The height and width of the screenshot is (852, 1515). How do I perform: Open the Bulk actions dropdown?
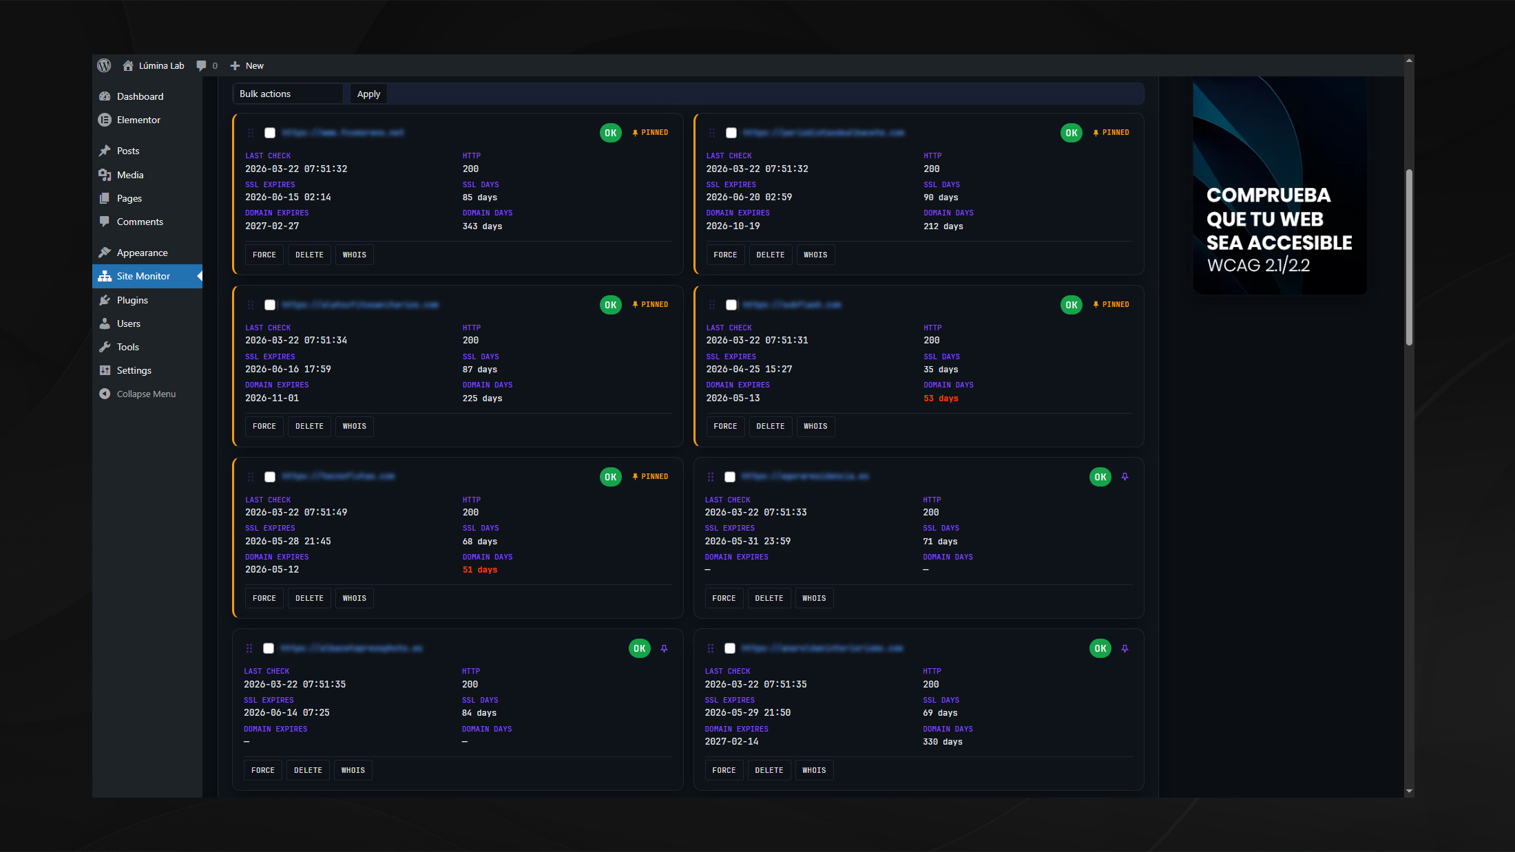click(288, 94)
